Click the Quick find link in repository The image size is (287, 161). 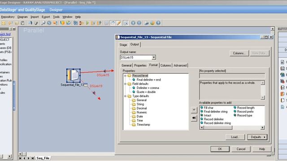point(5,34)
